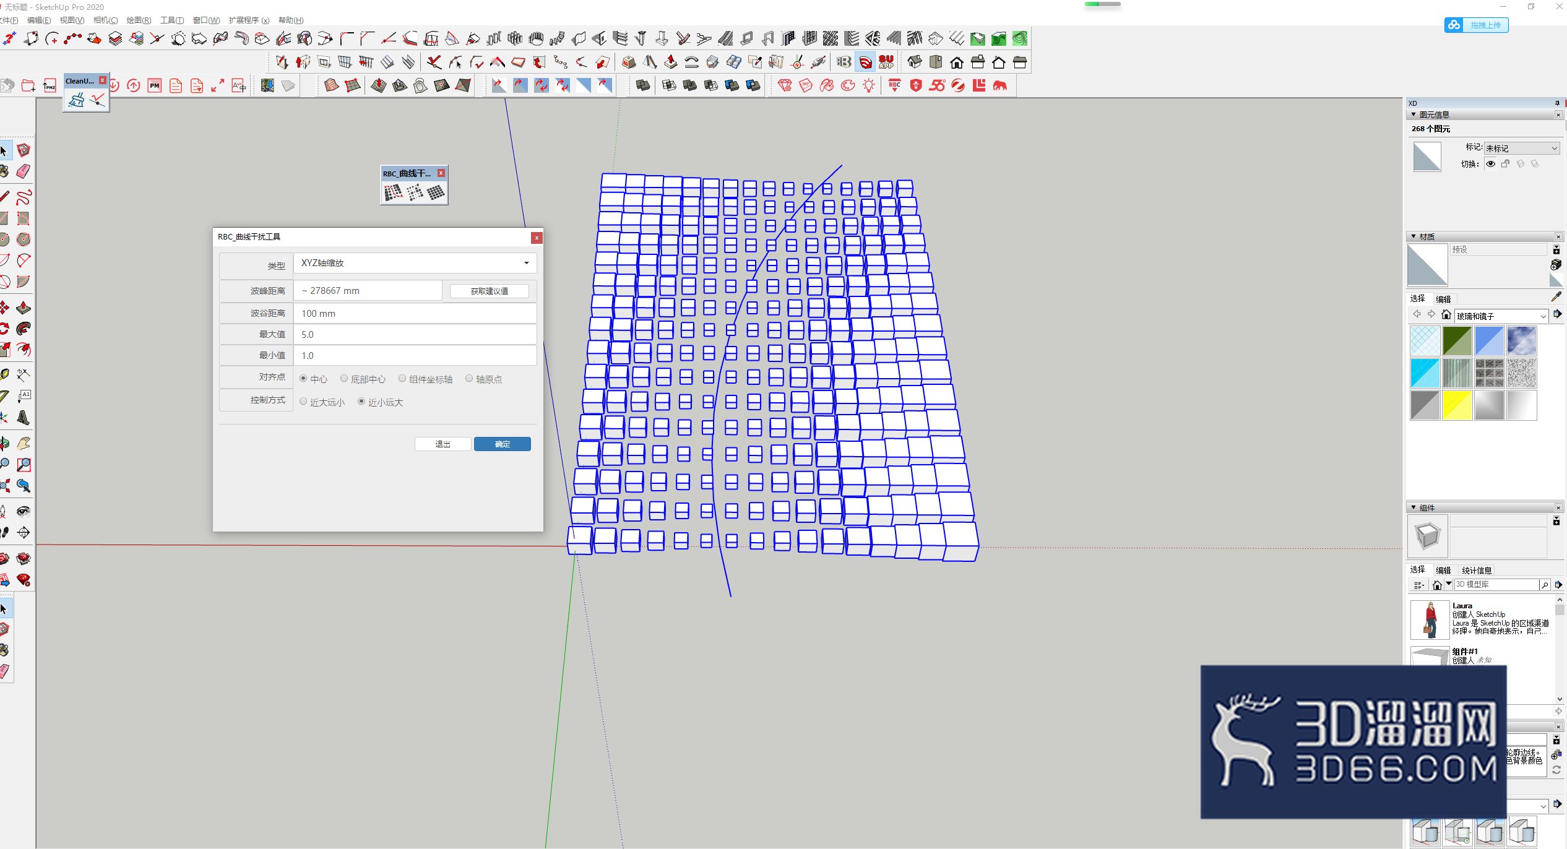Select the Freehand drawing tool
This screenshot has height=849, width=1567.
24,197
